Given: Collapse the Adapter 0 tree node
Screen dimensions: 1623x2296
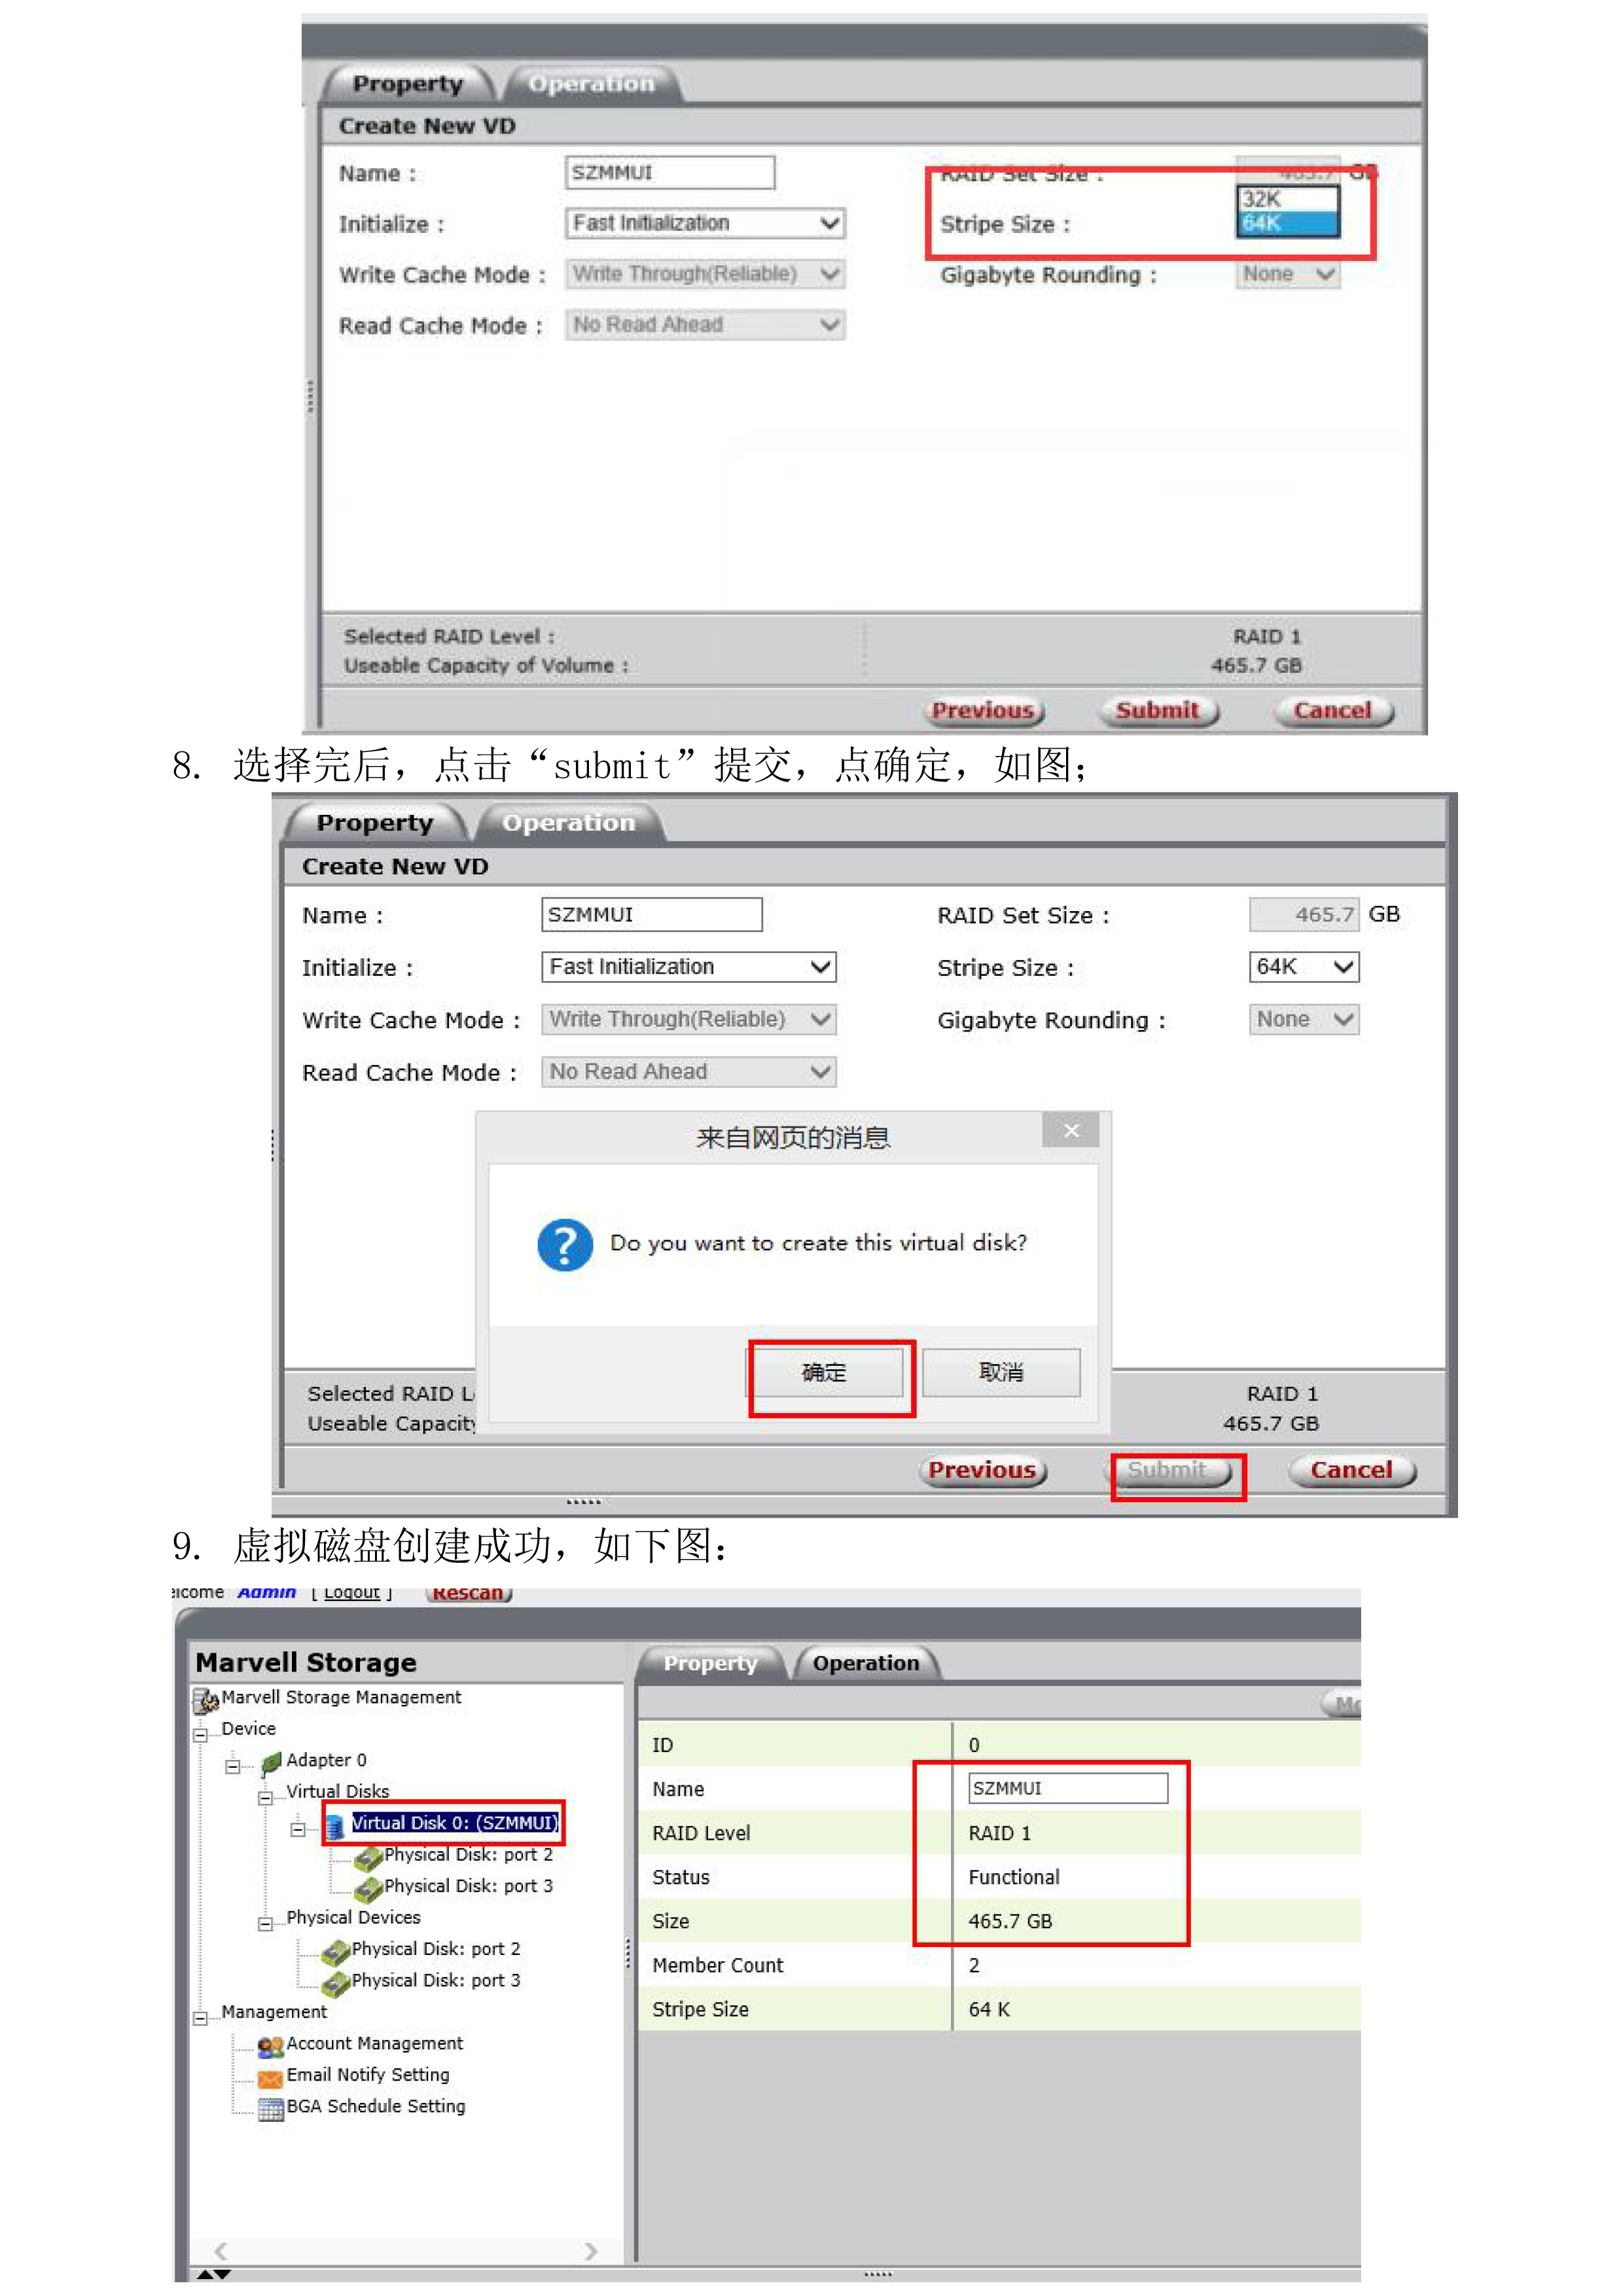Looking at the screenshot, I should 232,1766.
